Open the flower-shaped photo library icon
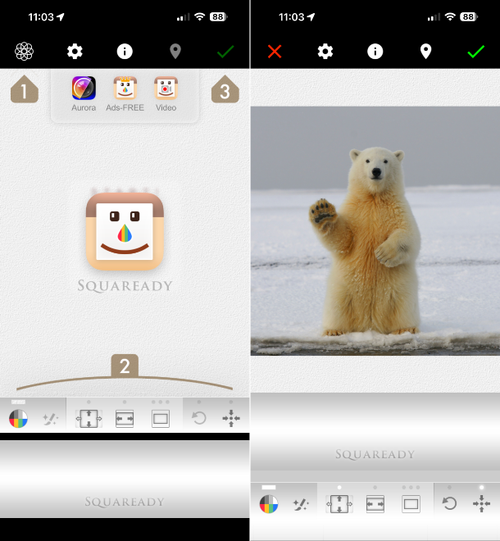This screenshot has width=500, height=541. (x=24, y=52)
